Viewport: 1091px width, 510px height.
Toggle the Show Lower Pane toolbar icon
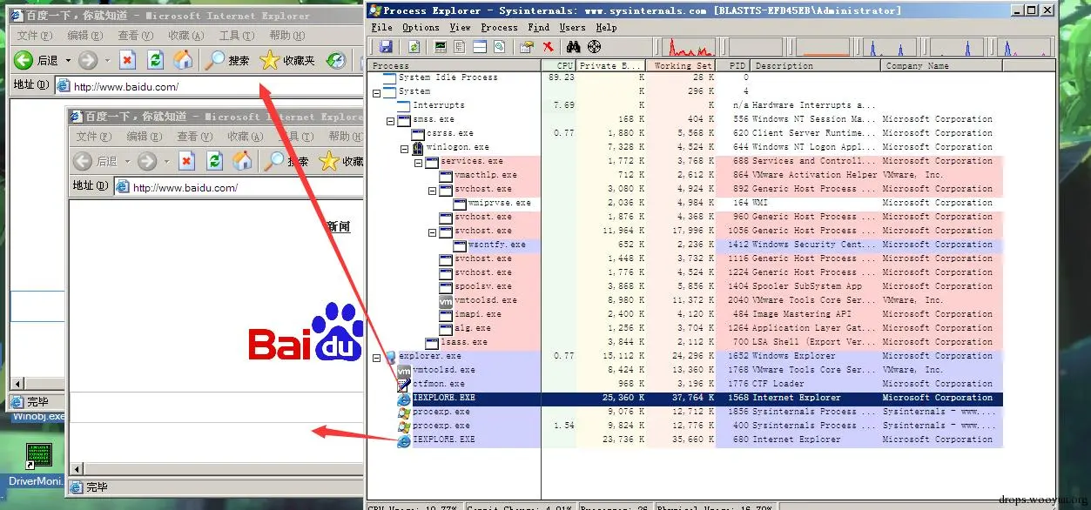point(480,47)
